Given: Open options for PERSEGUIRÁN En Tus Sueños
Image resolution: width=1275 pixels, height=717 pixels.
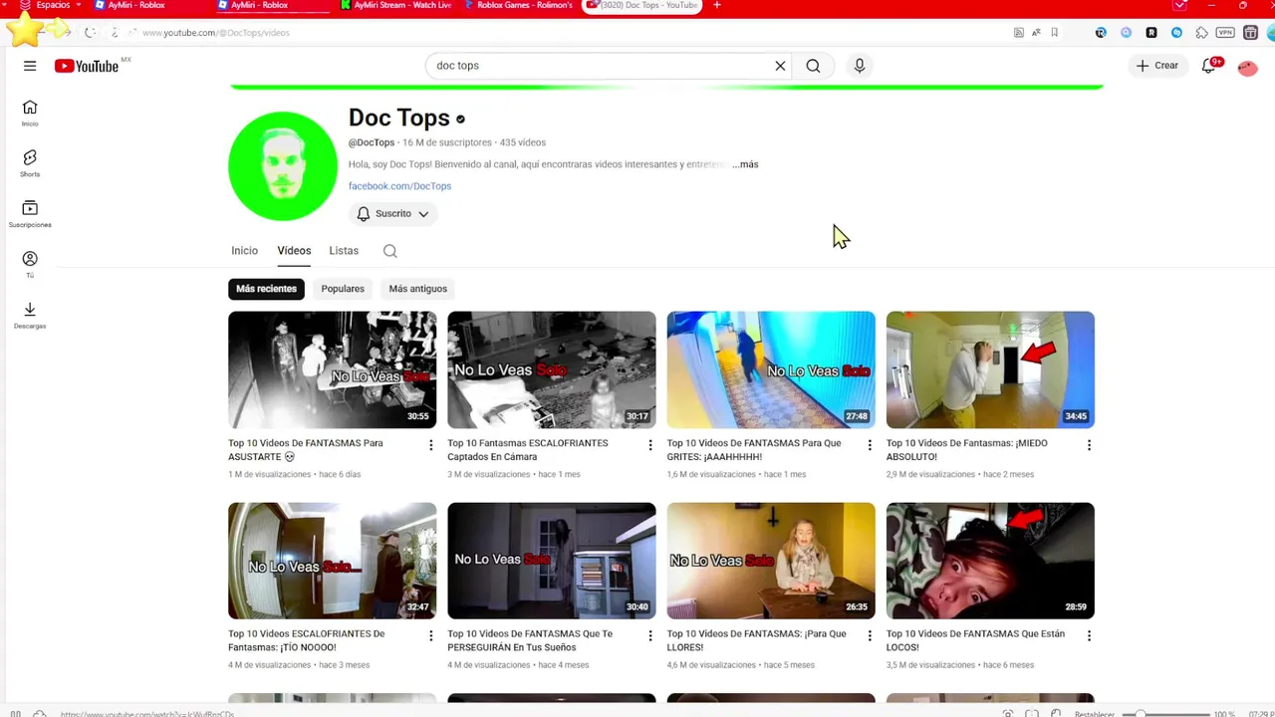Looking at the screenshot, I should point(649,635).
